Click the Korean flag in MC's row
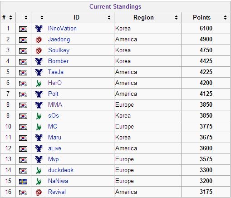Viewport: 231px width, 198px height. point(23,127)
